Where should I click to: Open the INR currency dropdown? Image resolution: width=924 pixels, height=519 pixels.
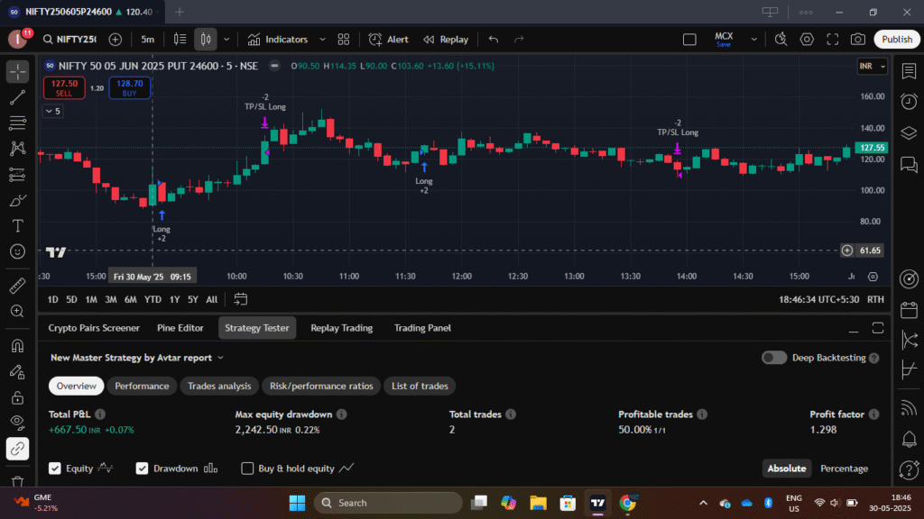point(873,66)
